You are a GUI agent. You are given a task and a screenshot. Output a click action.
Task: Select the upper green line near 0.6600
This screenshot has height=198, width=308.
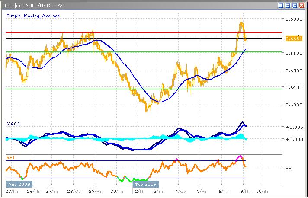(x=130, y=52)
